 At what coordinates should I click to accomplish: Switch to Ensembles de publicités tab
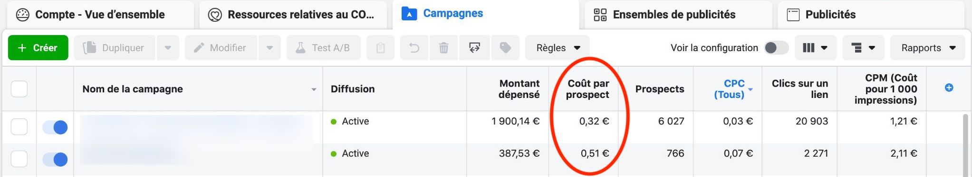[664, 15]
